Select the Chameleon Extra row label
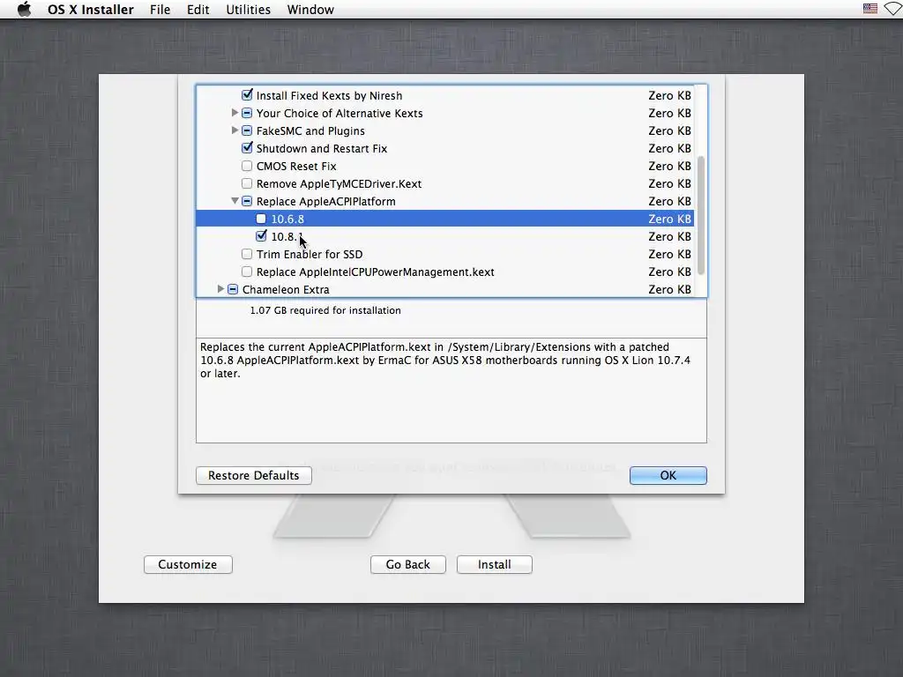903x677 pixels. click(286, 289)
